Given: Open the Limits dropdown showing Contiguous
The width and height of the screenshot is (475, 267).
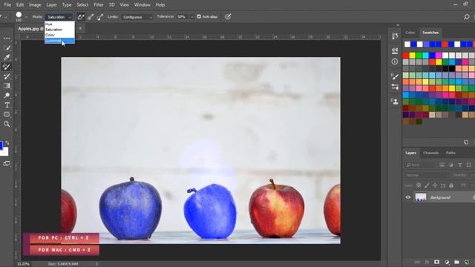Looking at the screenshot, I should pos(137,17).
